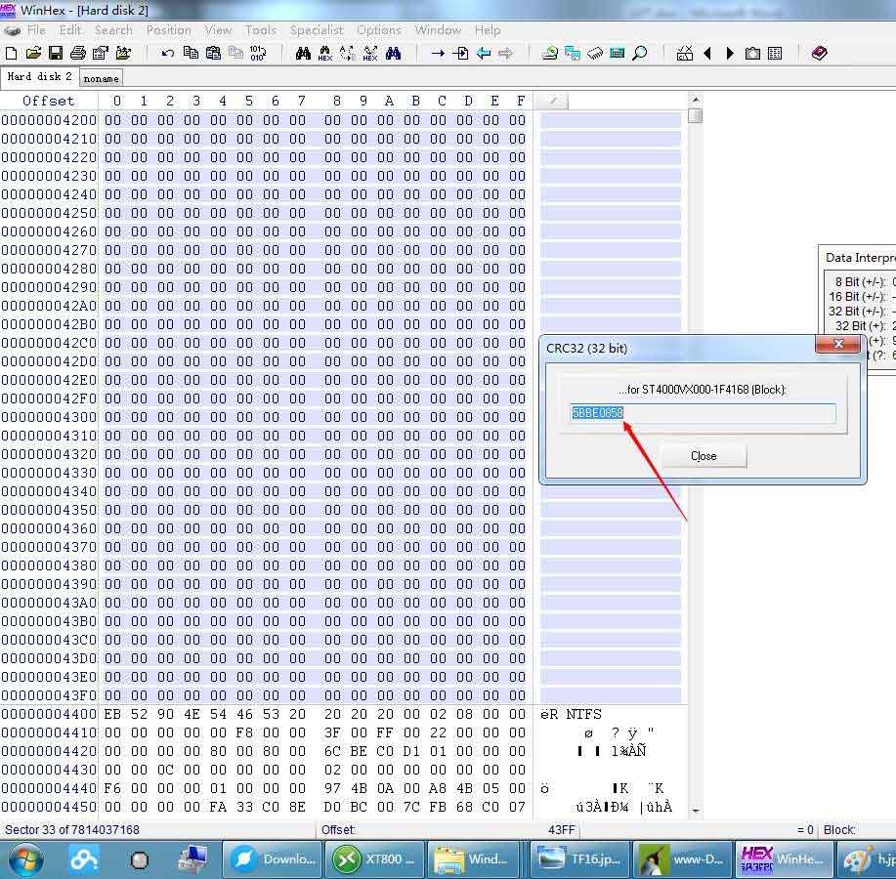896x879 pixels.
Task: Click the pencil icon in text column header
Action: 553,102
